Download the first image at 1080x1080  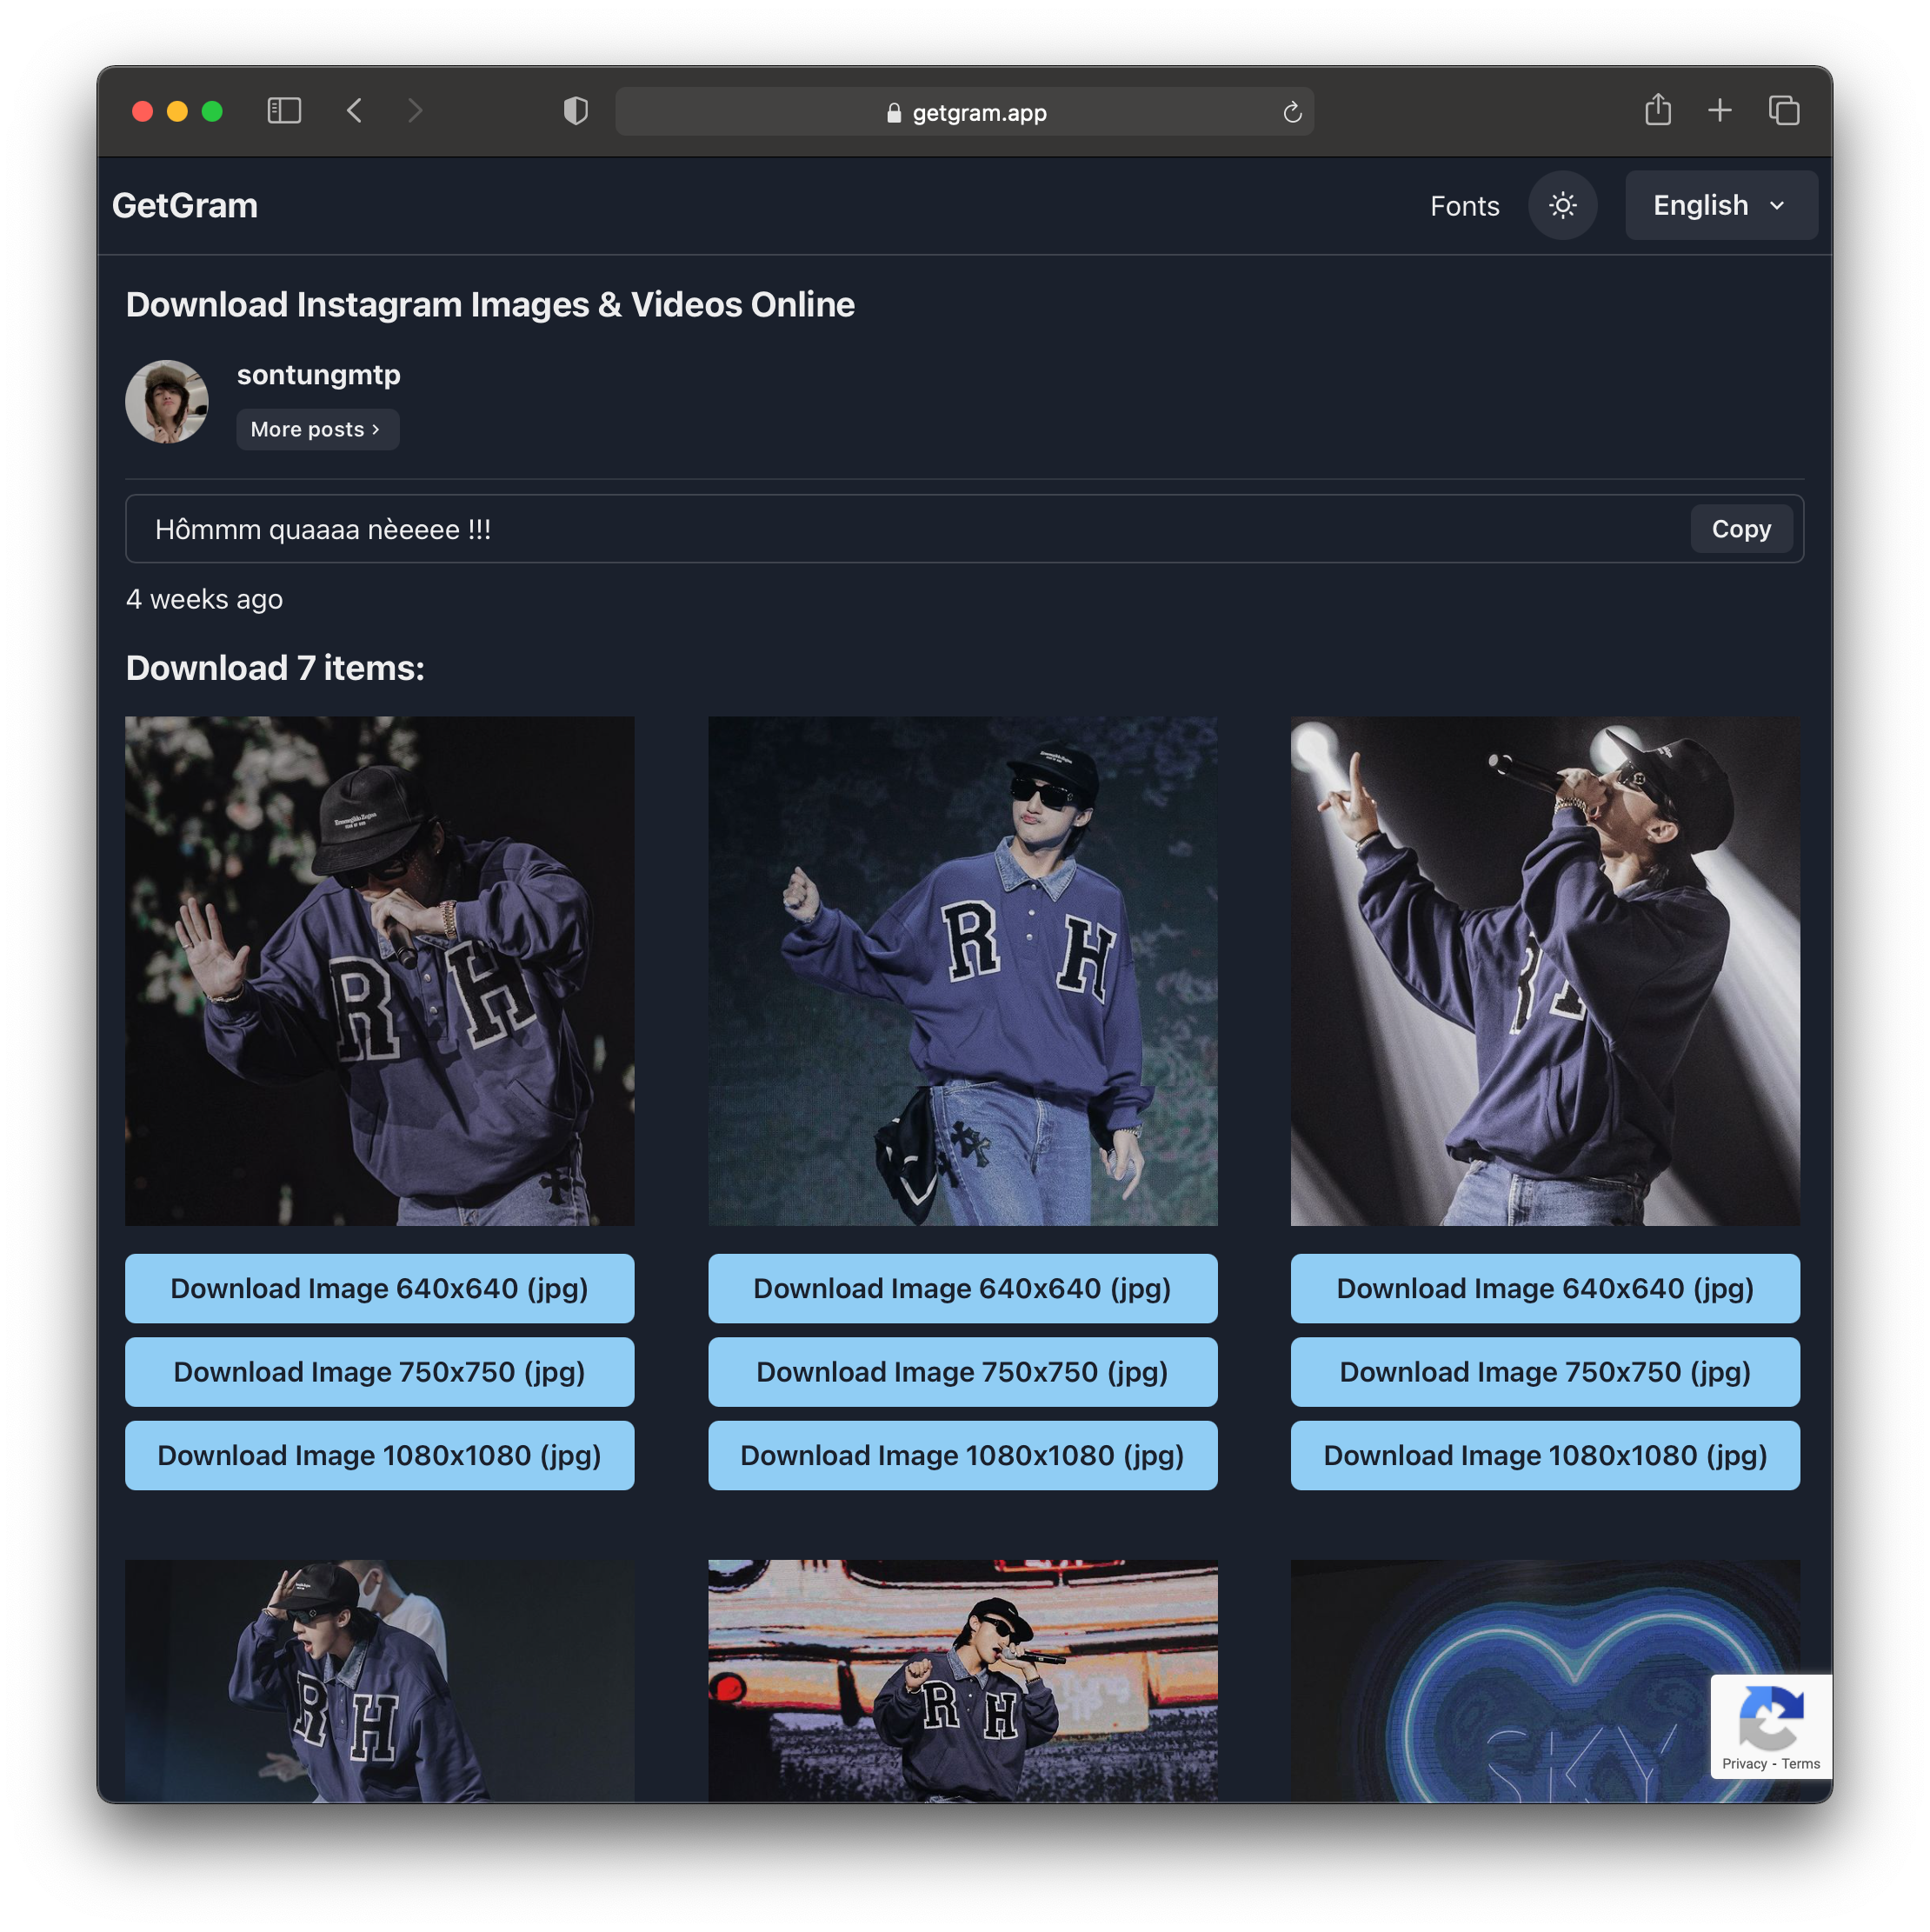click(379, 1455)
